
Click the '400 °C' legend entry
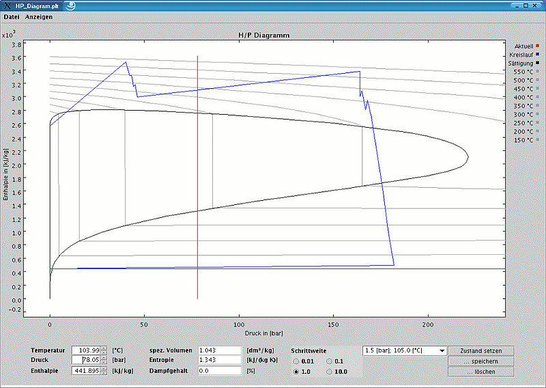(x=526, y=97)
